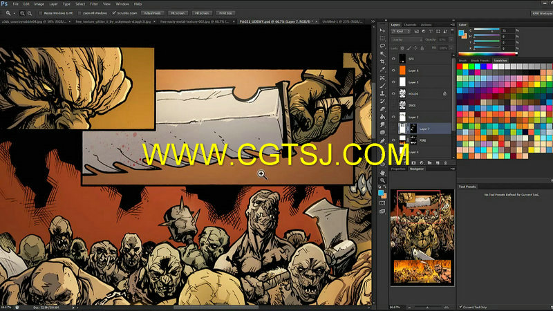
Task: Change screen mode icon in toolbar
Action: click(382, 211)
